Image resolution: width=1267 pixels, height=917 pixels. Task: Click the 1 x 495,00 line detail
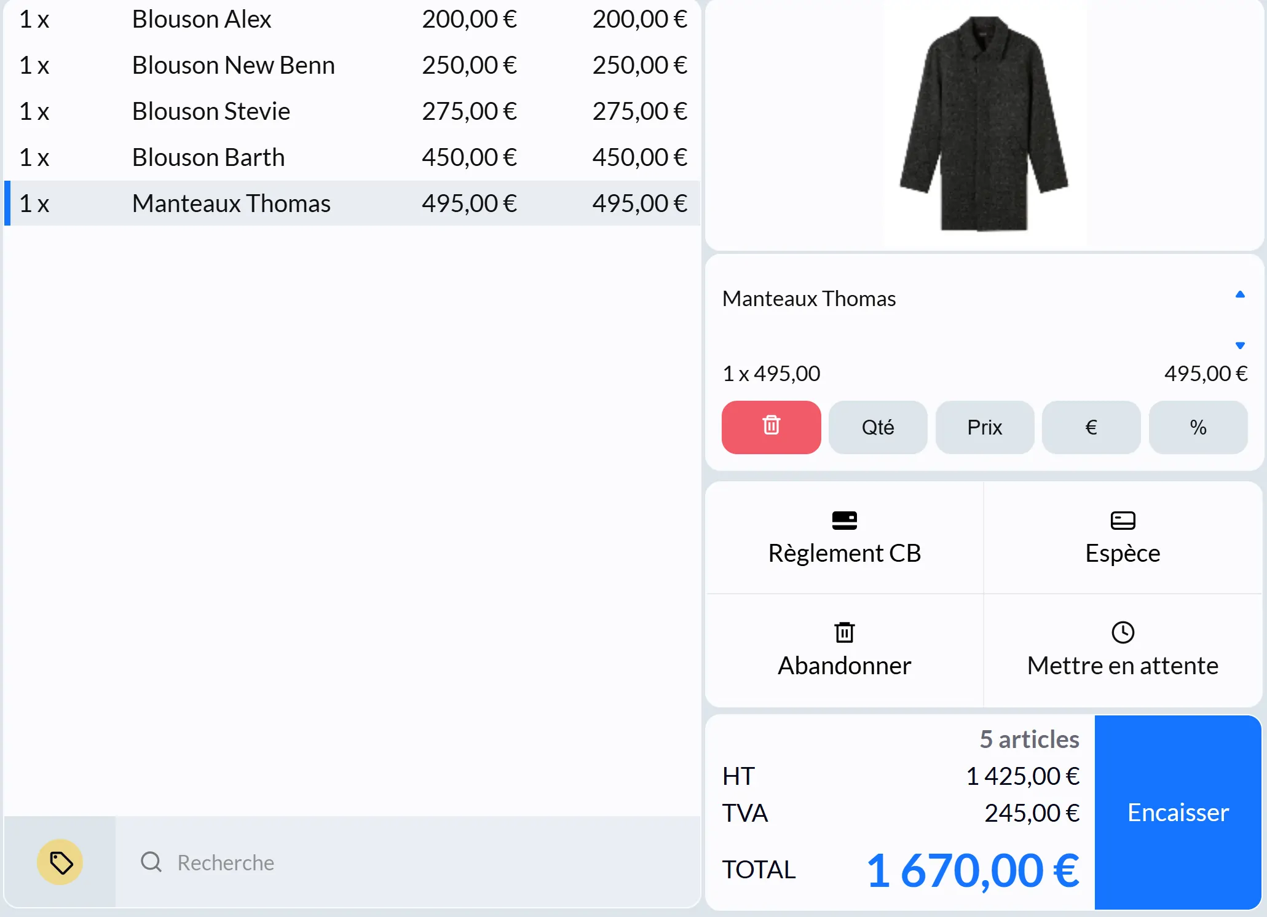click(772, 374)
